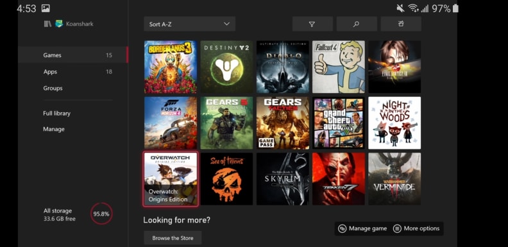Image resolution: width=508 pixels, height=247 pixels.
Task: Tap the battery icon in status bar
Action: (455, 8)
